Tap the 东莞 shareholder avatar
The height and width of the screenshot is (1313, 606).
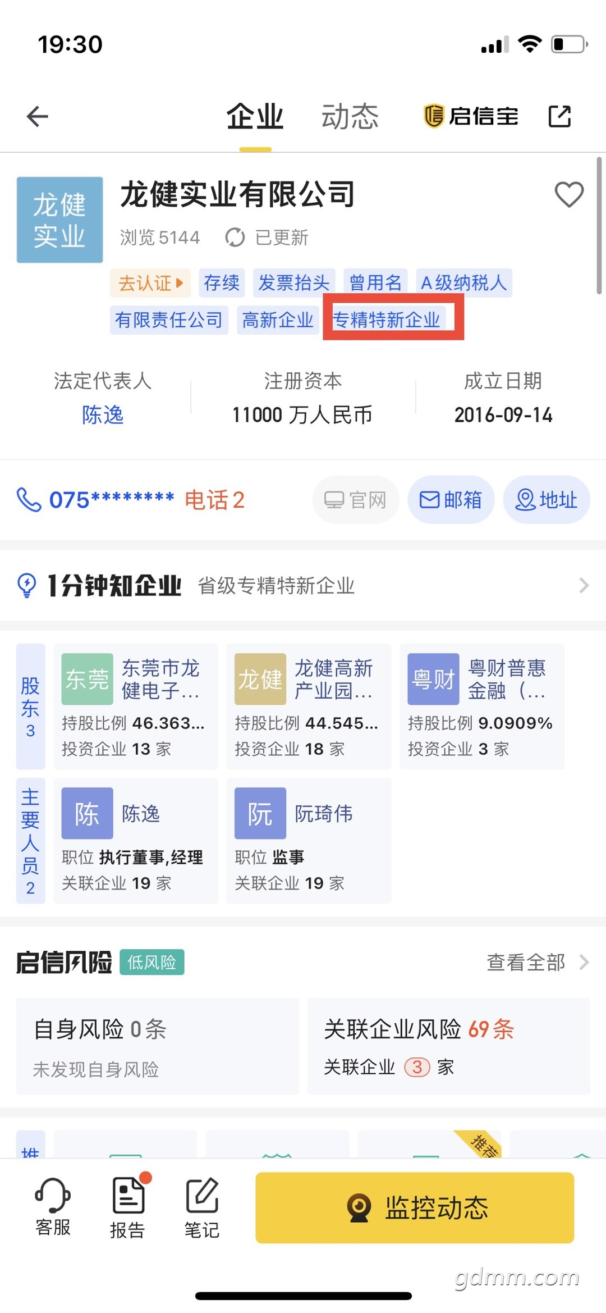point(88,679)
